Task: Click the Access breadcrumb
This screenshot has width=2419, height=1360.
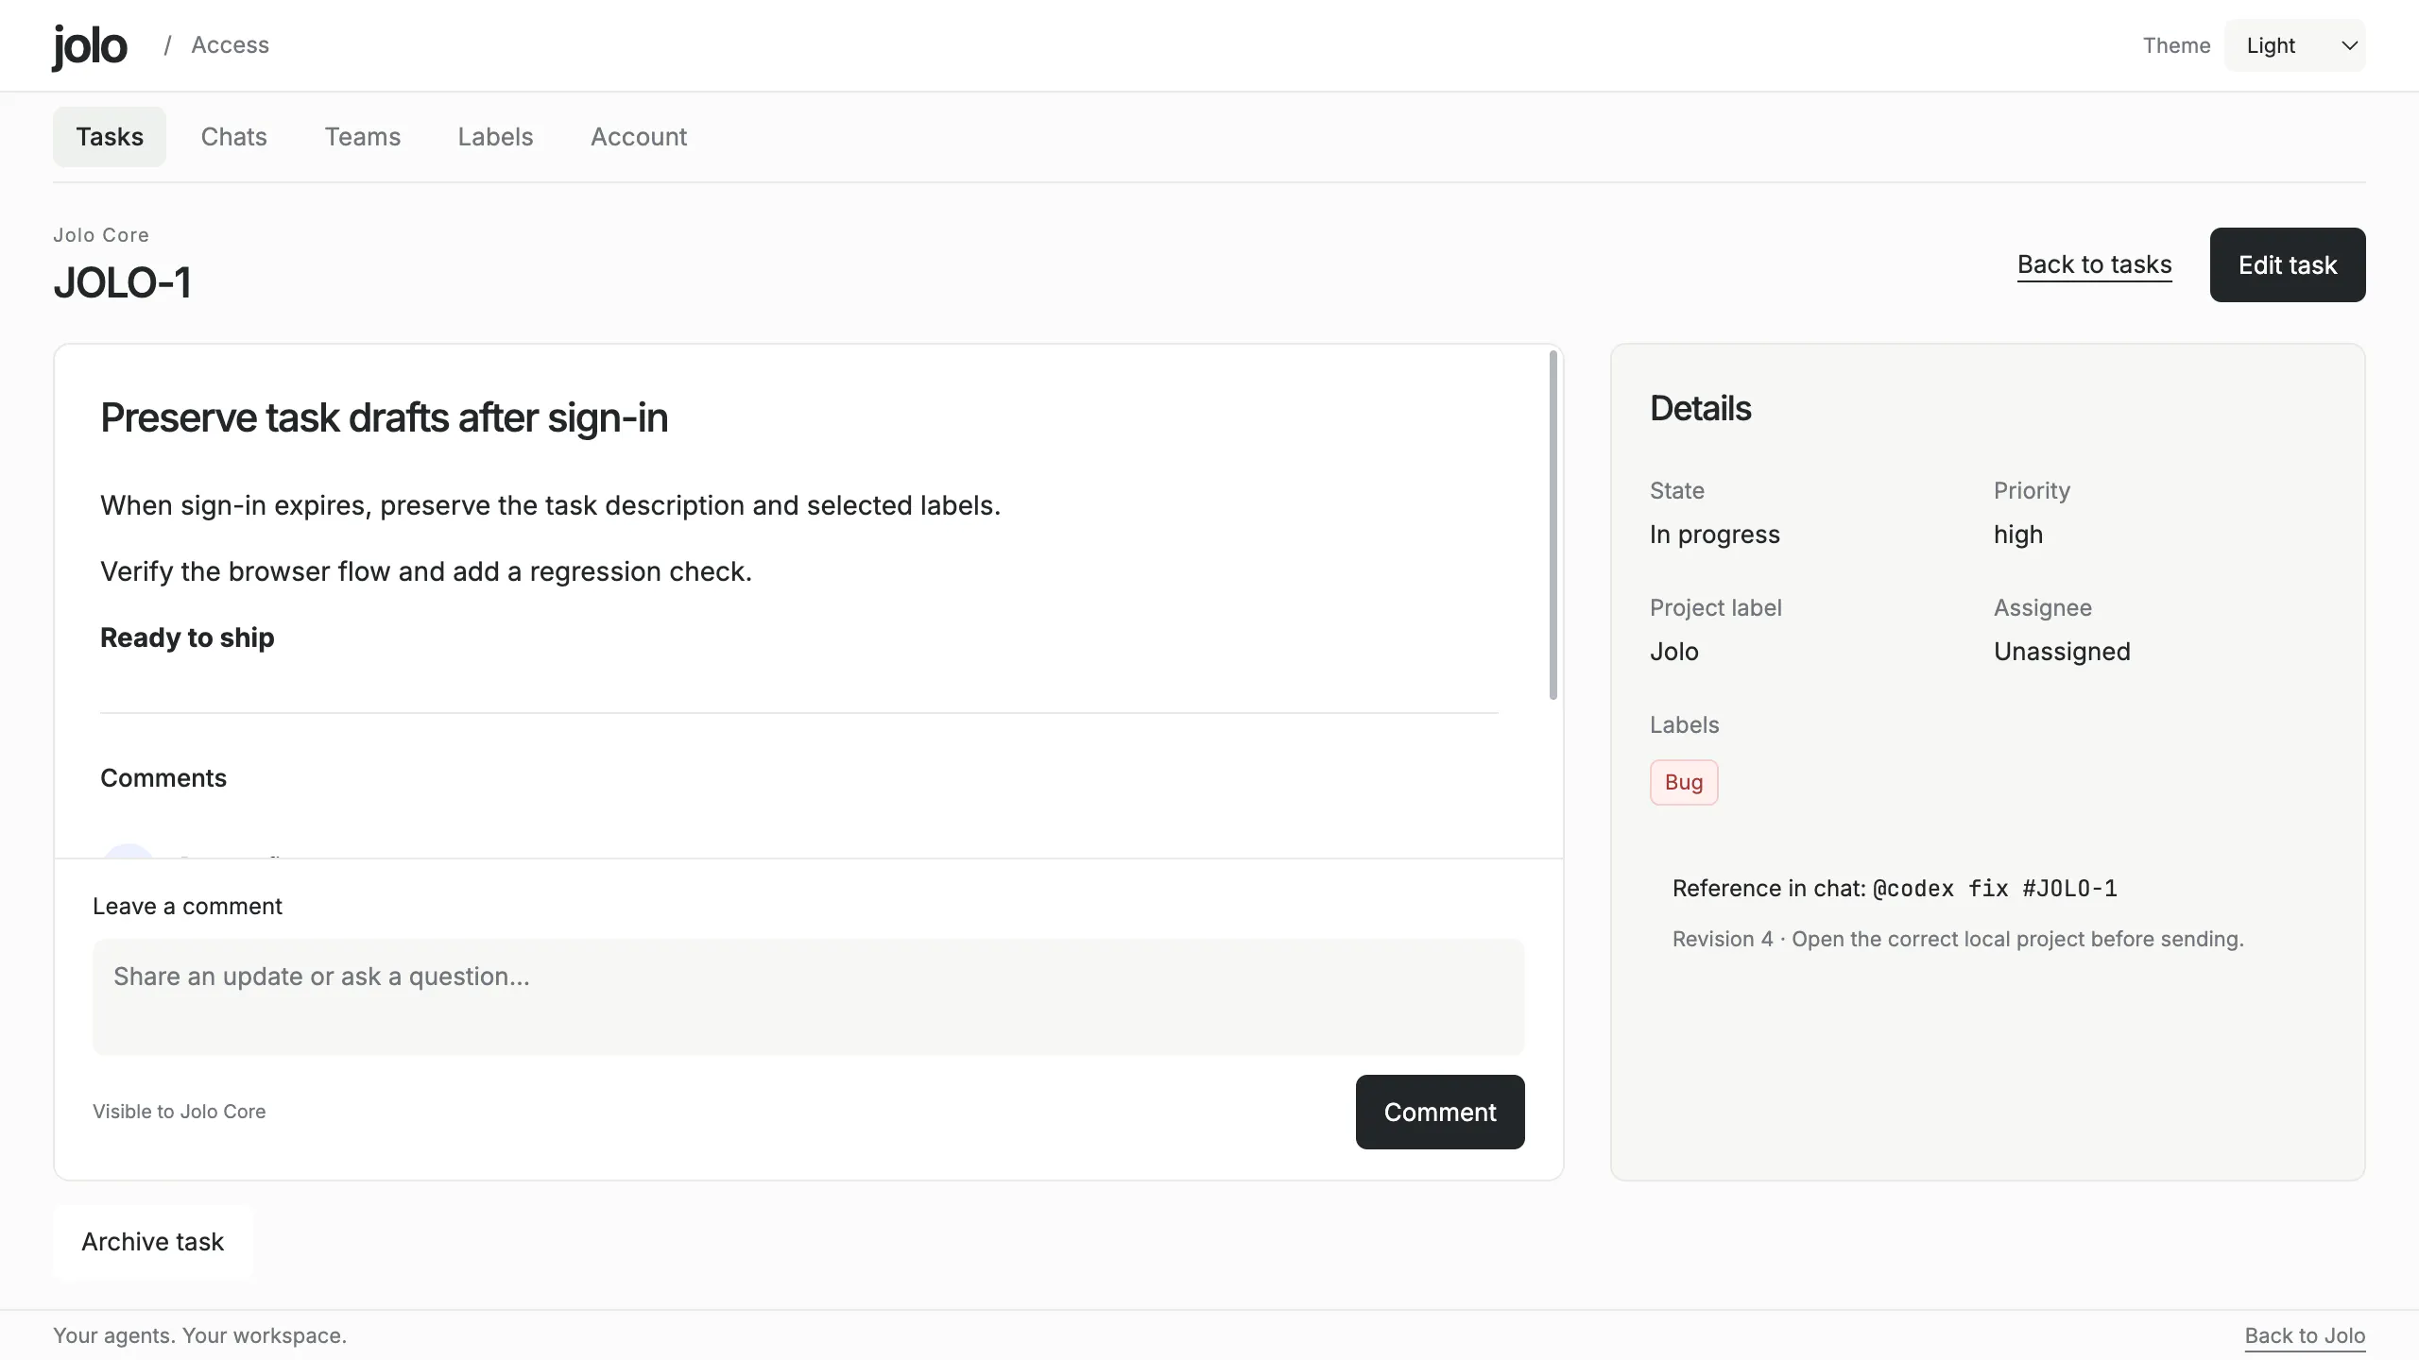Action: tap(230, 45)
